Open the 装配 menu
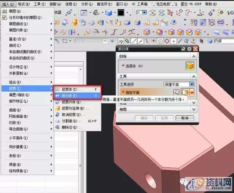This screenshot has width=234, height=193. coord(55,4)
